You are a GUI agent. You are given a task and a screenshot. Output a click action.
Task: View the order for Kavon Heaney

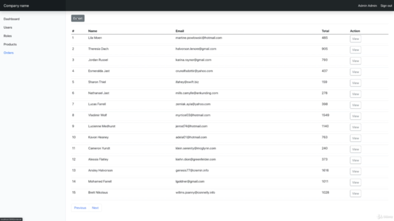[x=355, y=138]
